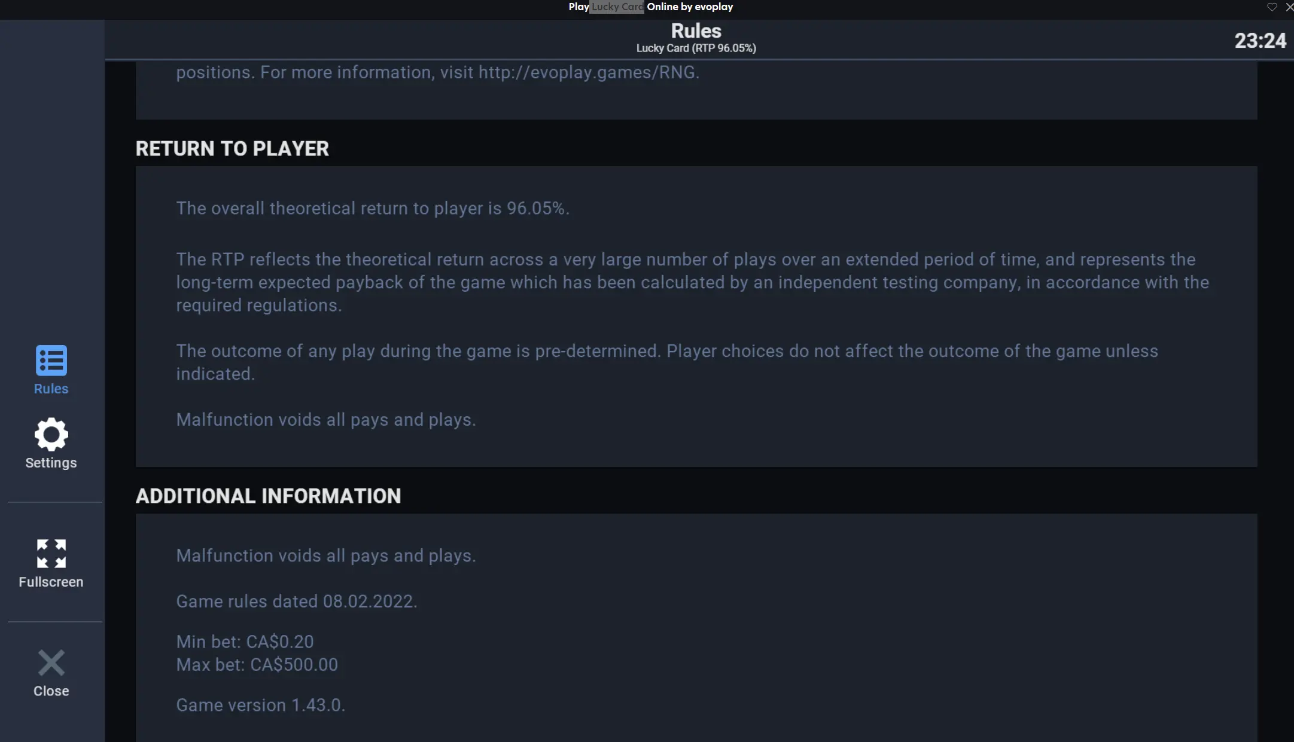Click the Close text label
1294x742 pixels.
click(x=51, y=691)
